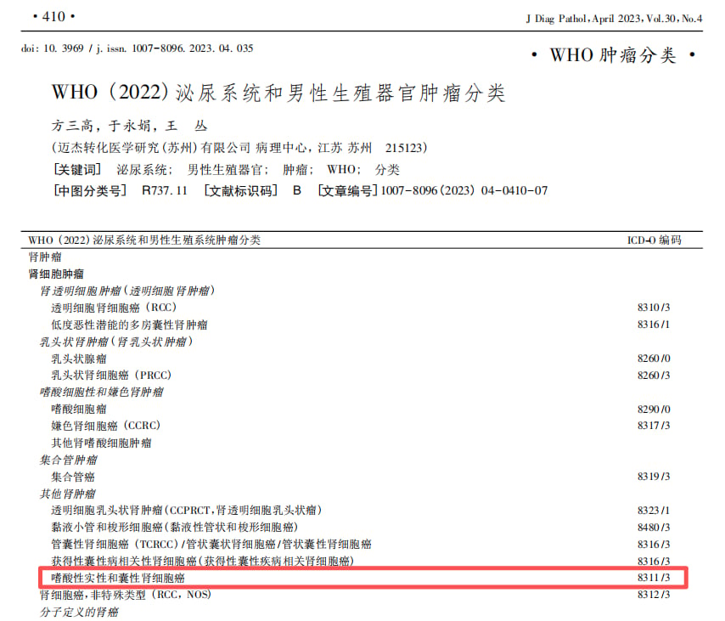This screenshot has height=621, width=725.
Task: Click the 嗜酸细胞性和嫌色肾肿瘤 subheading
Action: (101, 392)
